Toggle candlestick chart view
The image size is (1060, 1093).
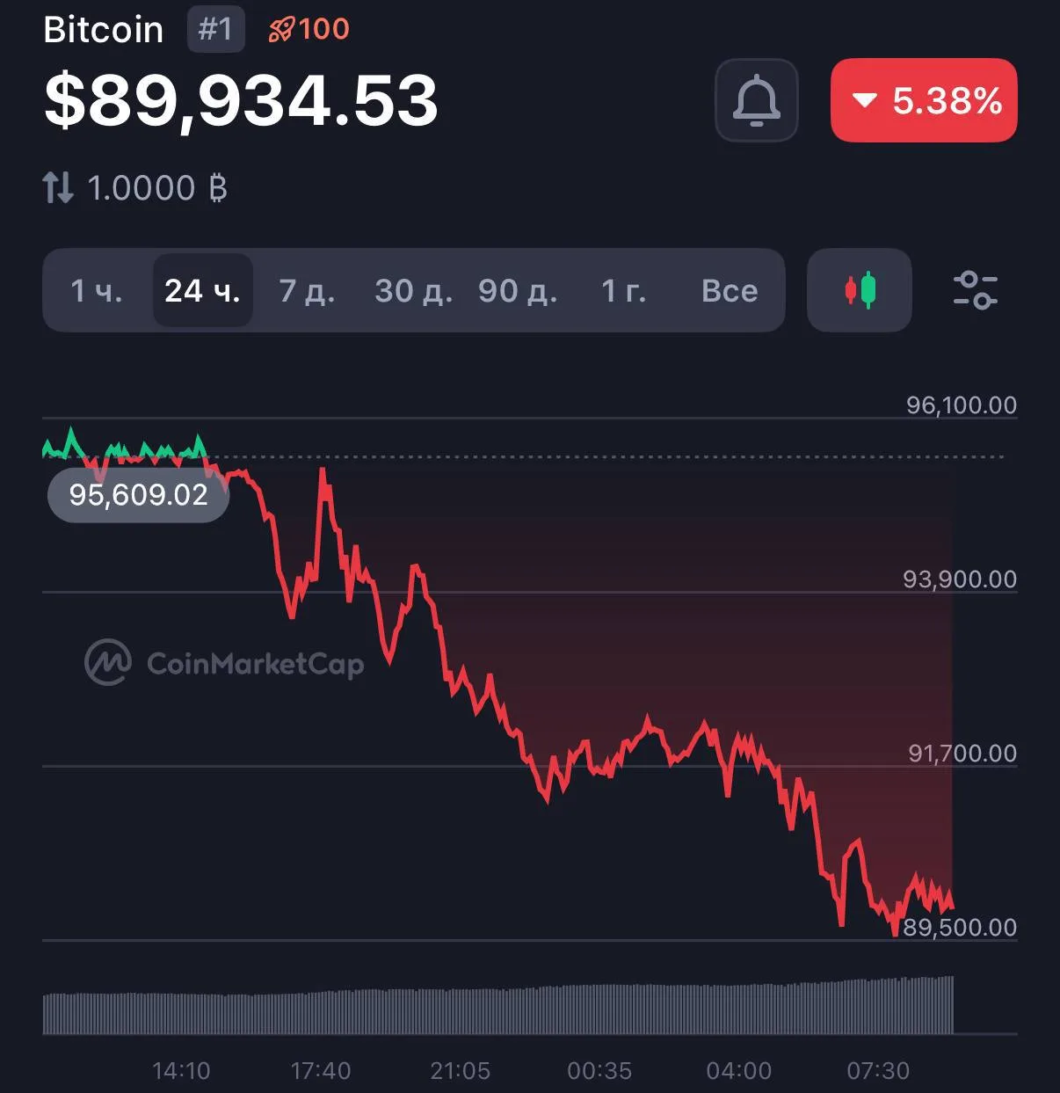860,290
